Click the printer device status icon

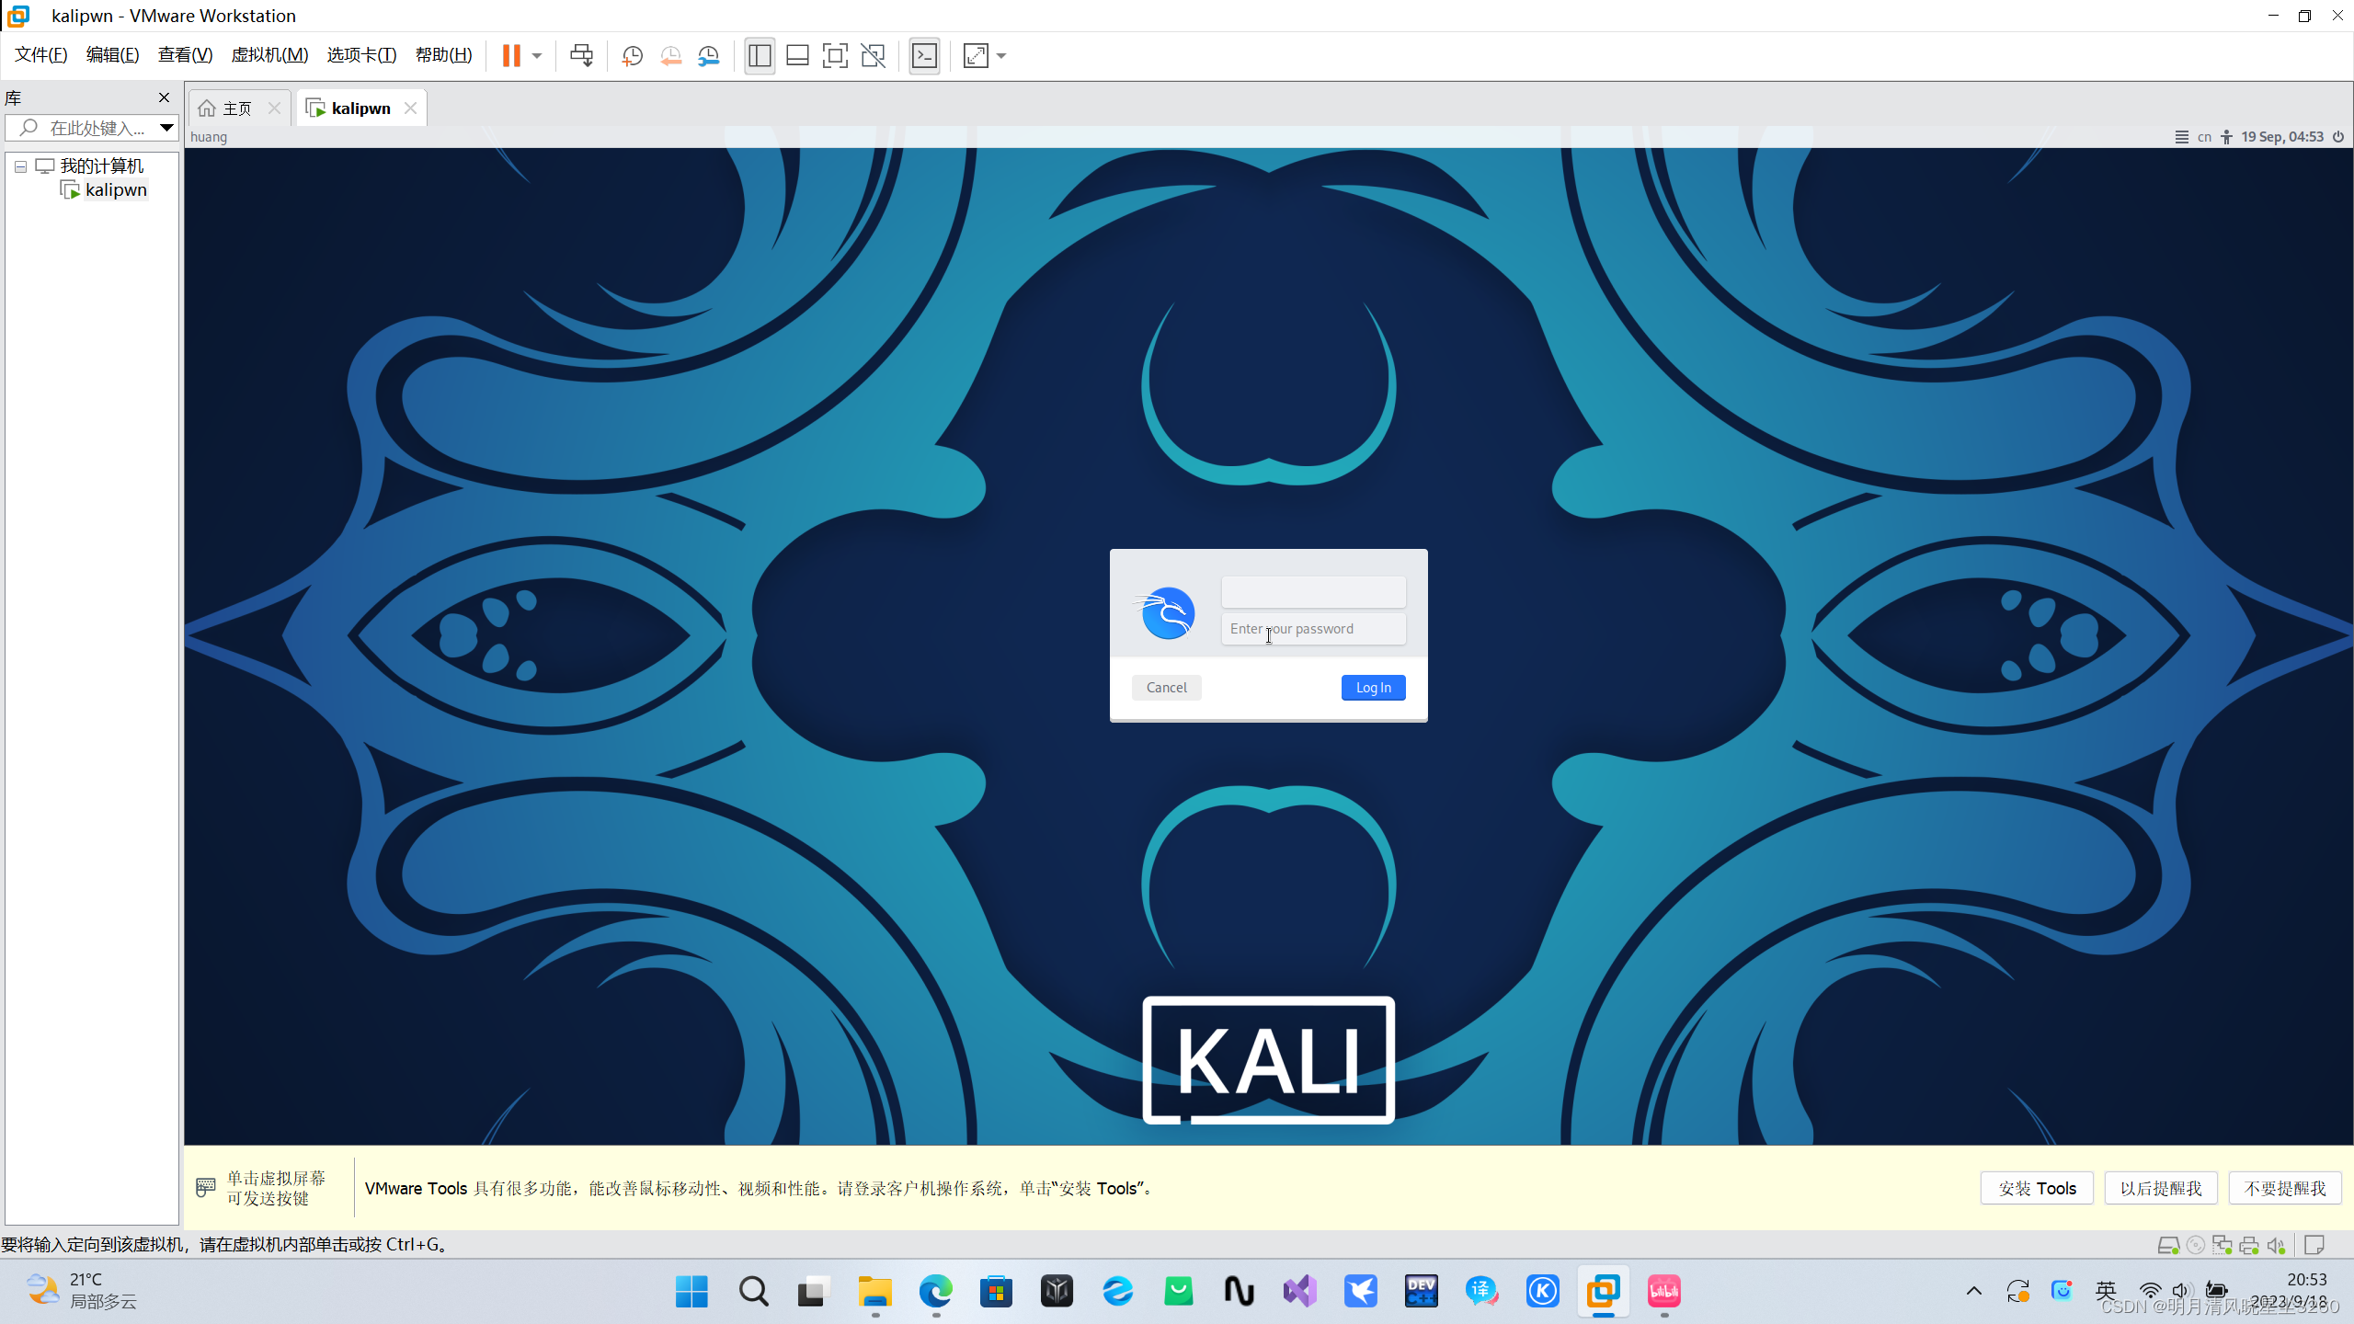click(x=2249, y=1245)
